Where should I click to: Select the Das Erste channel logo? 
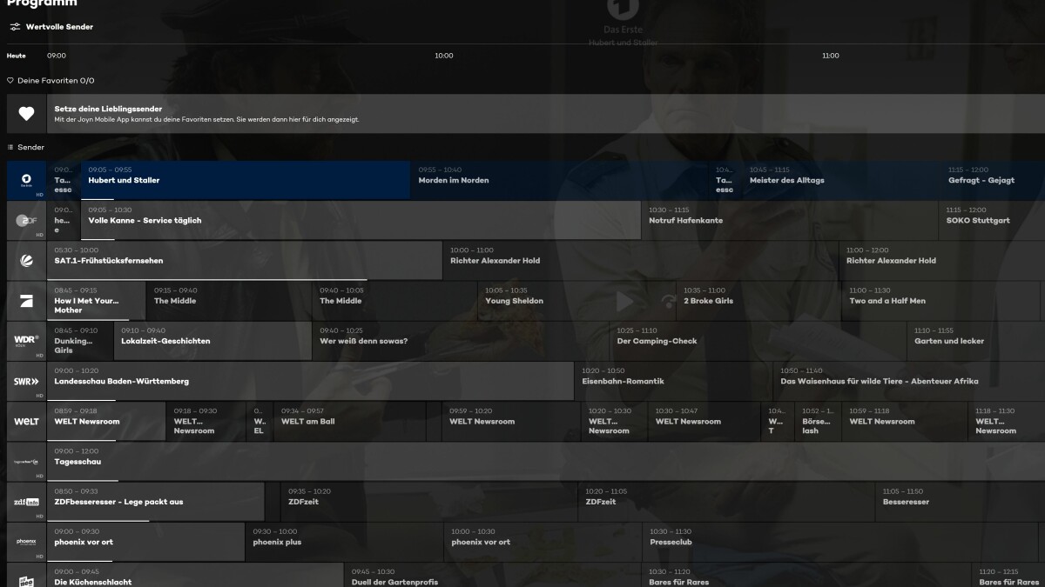[x=26, y=180]
